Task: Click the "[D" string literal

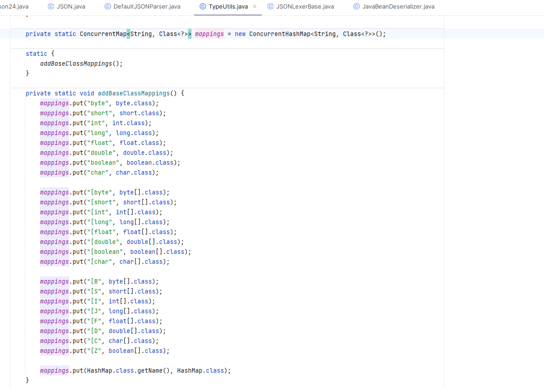Action: (x=94, y=331)
